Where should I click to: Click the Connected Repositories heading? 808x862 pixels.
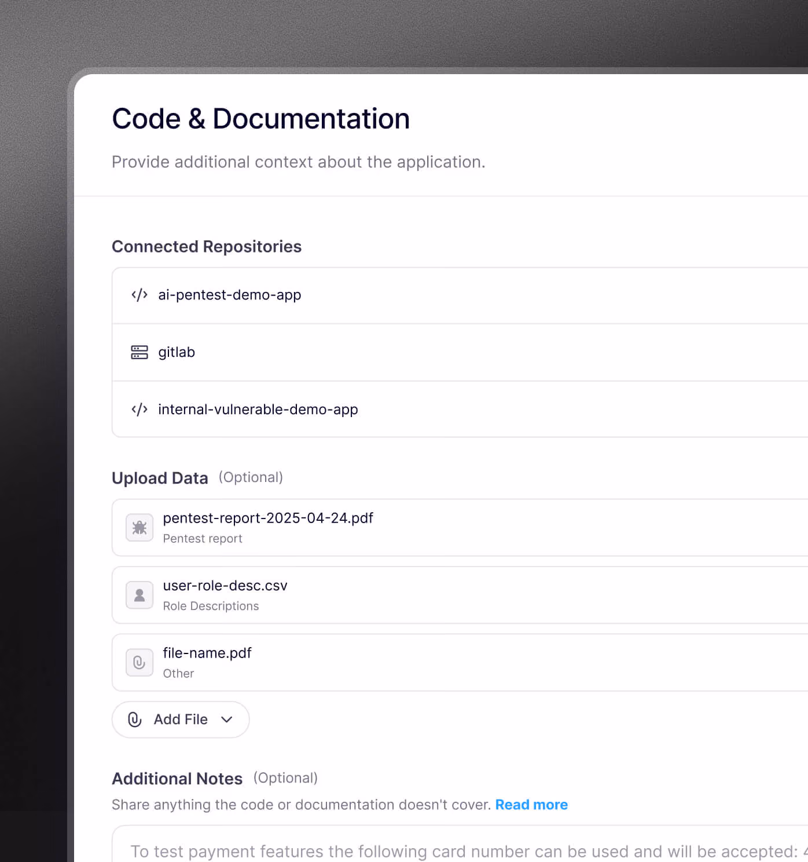pos(207,247)
